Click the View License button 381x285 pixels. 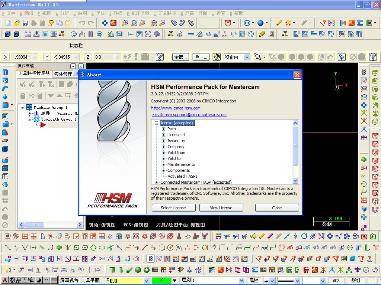click(x=221, y=208)
